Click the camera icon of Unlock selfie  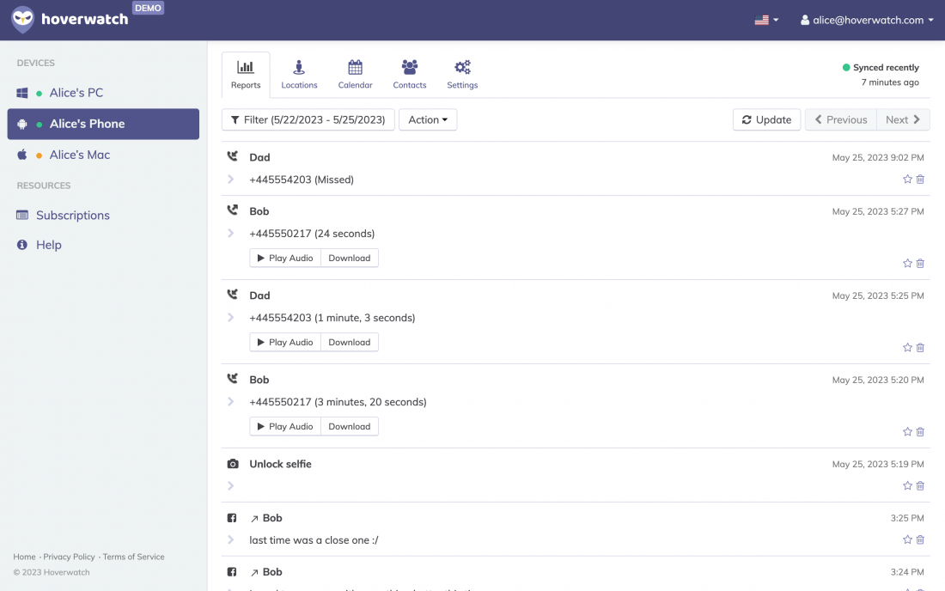pyautogui.click(x=233, y=464)
